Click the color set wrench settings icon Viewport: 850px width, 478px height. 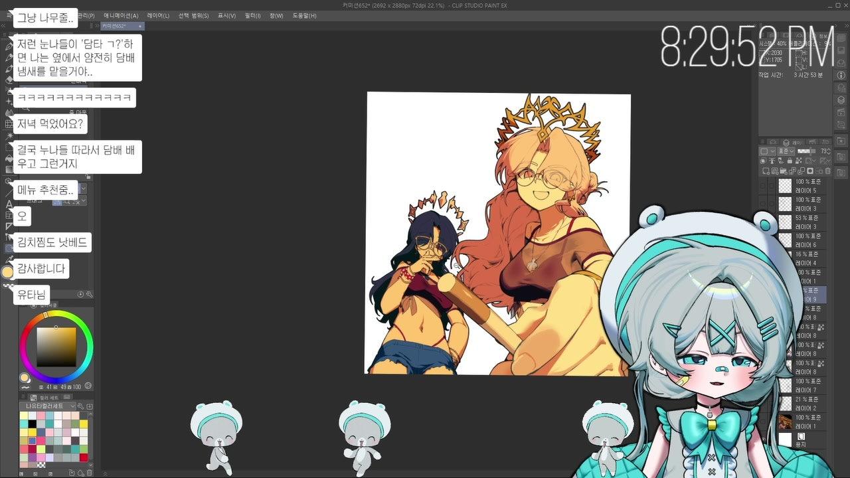[80, 406]
